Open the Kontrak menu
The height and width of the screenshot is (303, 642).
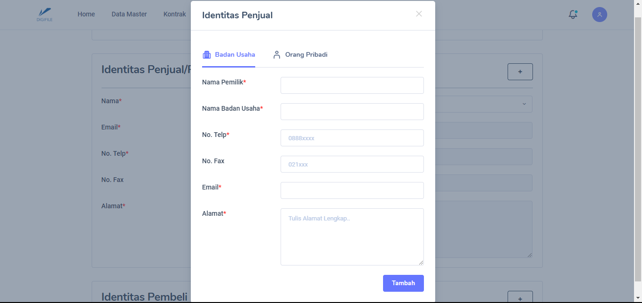(x=175, y=15)
